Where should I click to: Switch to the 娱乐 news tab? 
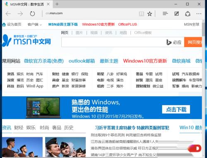[x=31, y=127]
